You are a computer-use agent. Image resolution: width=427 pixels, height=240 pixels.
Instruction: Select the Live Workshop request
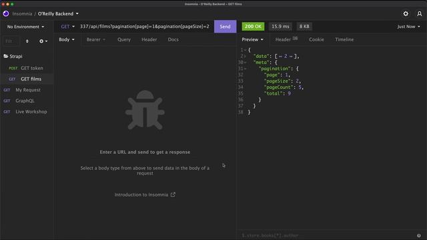(27, 111)
